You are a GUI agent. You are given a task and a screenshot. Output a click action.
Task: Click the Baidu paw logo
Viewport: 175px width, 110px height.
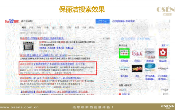[x=12, y=21]
